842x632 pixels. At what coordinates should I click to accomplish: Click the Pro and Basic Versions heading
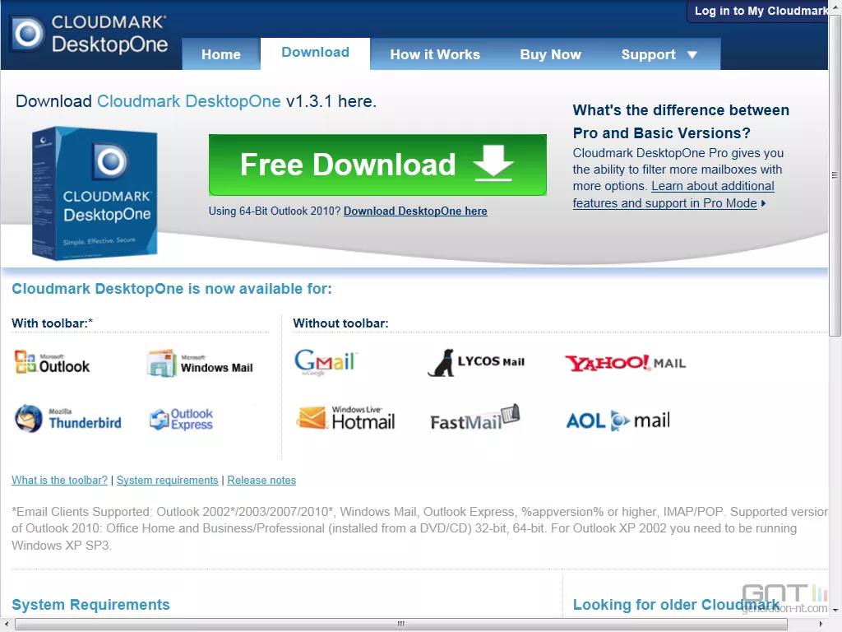click(x=681, y=122)
